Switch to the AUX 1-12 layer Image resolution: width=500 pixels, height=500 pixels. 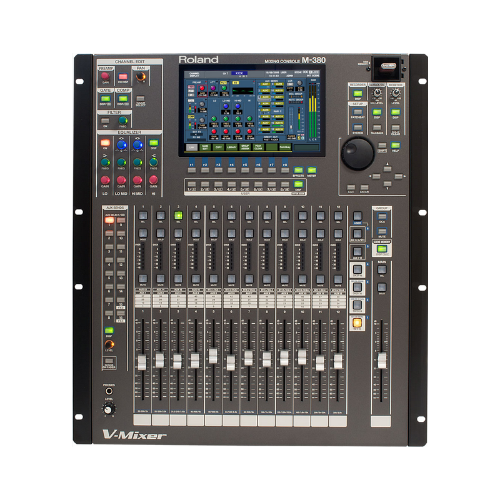[357, 252]
